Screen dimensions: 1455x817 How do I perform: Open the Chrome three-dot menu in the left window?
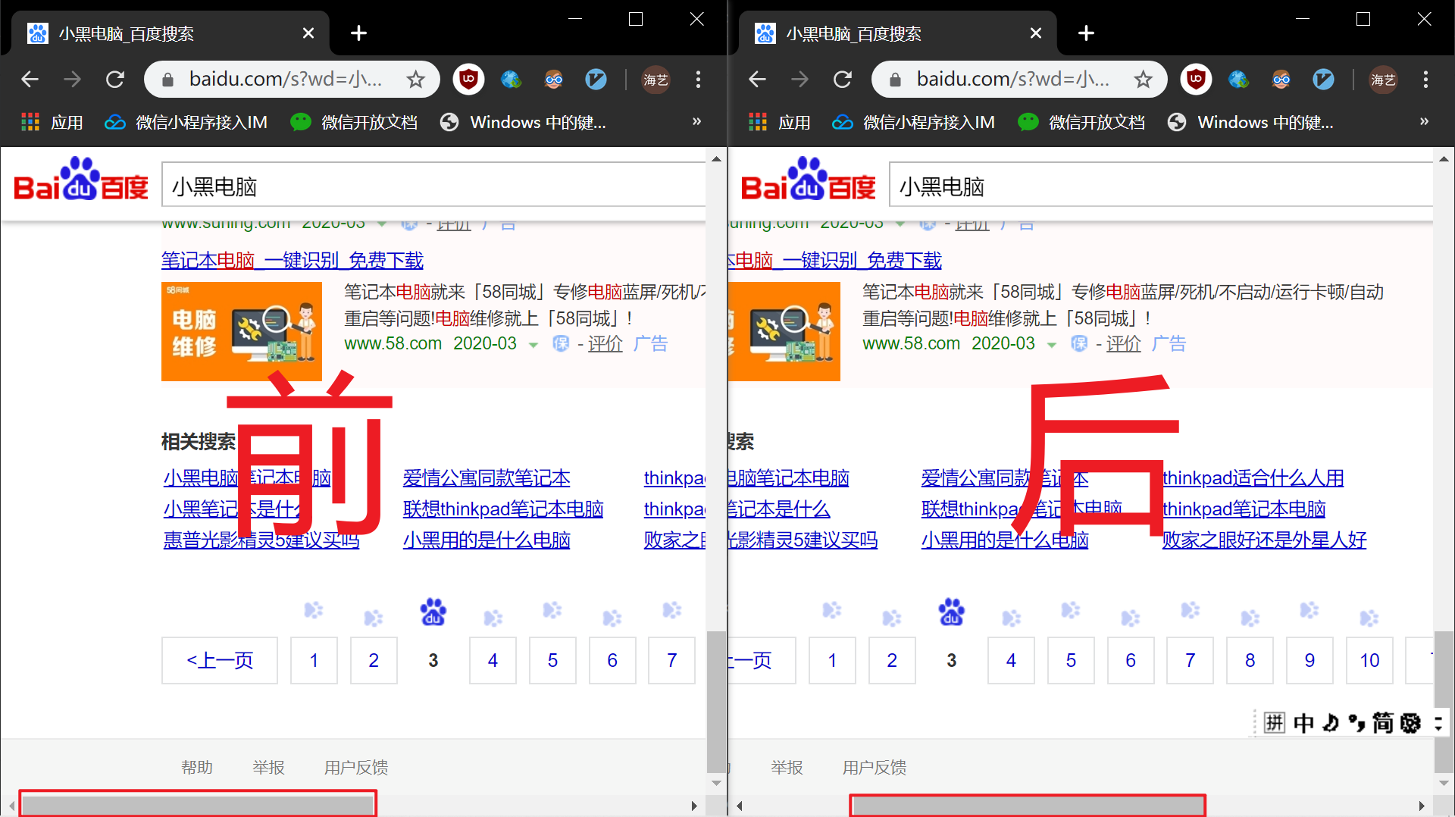pos(698,79)
